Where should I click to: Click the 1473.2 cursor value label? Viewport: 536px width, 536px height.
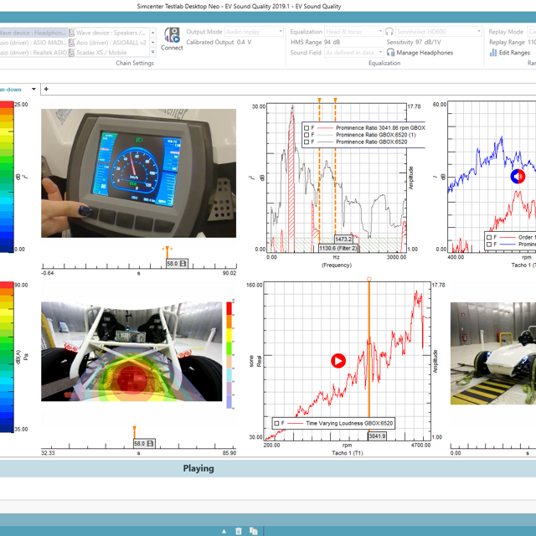pyautogui.click(x=343, y=240)
